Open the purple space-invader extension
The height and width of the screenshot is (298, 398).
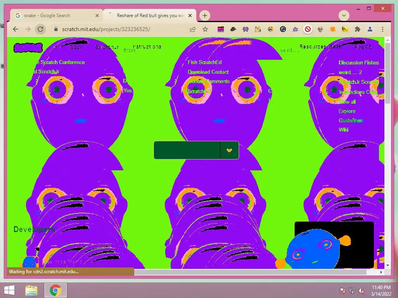click(246, 29)
